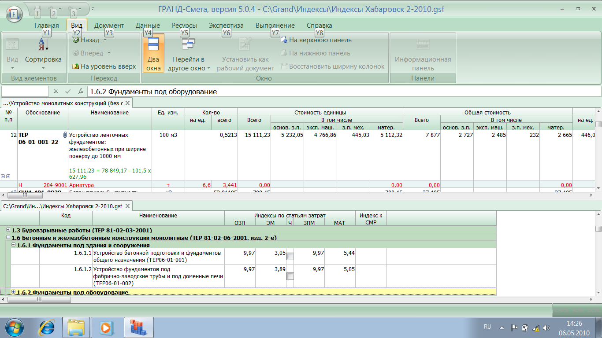Click the RU language indicator in tray

487,327
